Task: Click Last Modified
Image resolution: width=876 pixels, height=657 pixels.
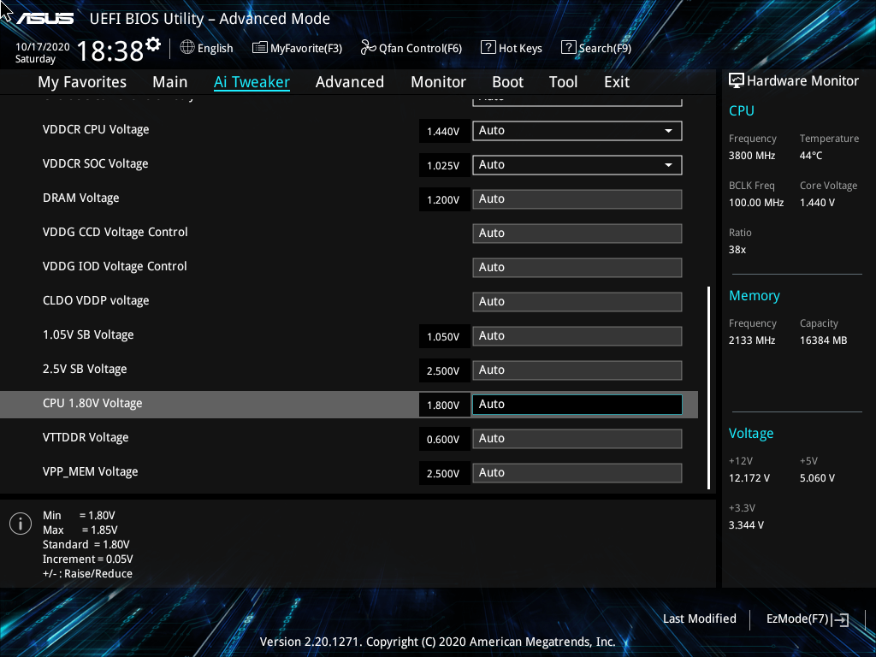Action: point(700,619)
